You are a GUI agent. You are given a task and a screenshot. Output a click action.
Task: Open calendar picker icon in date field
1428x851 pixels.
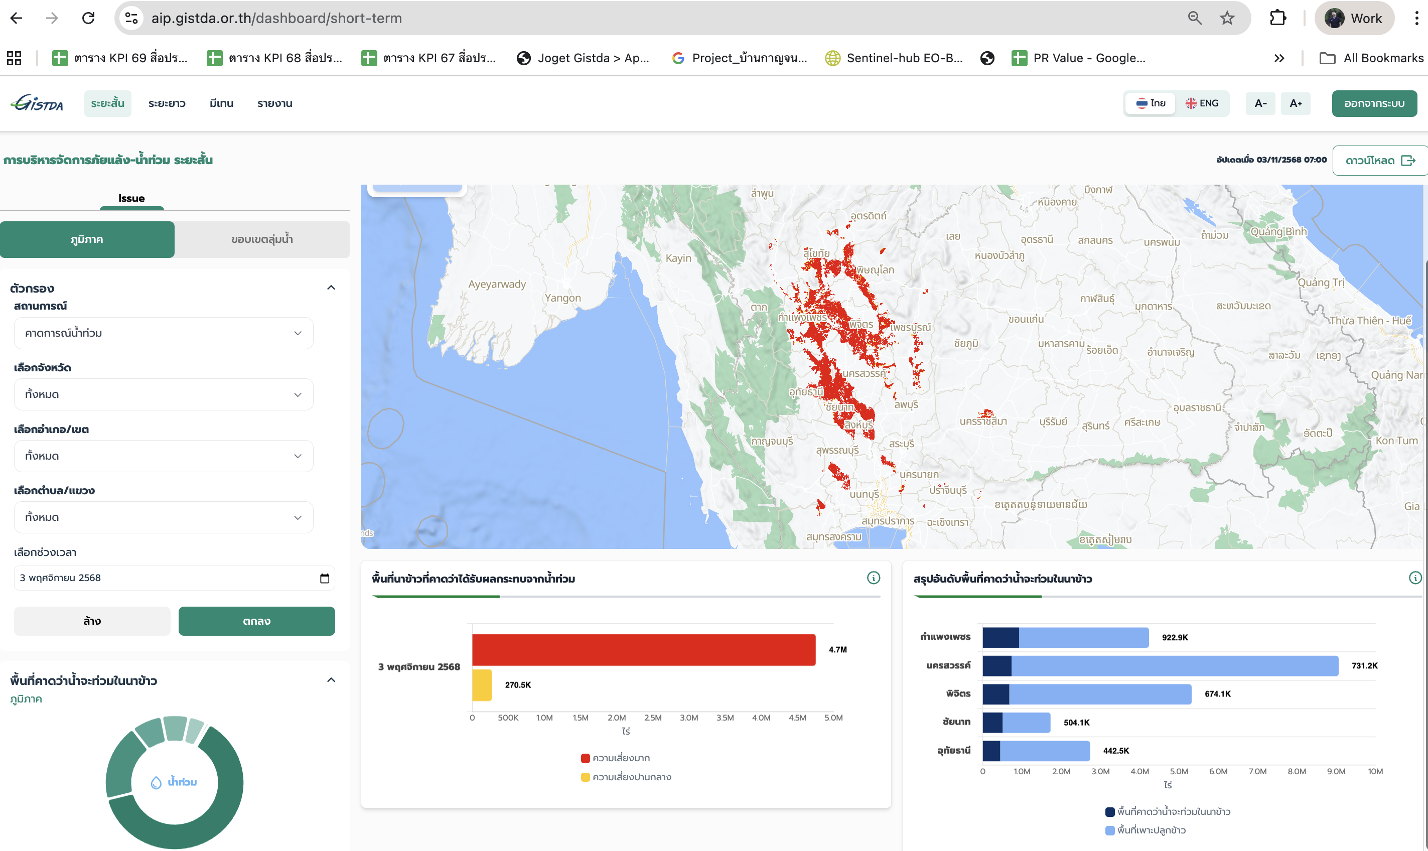pos(325,578)
